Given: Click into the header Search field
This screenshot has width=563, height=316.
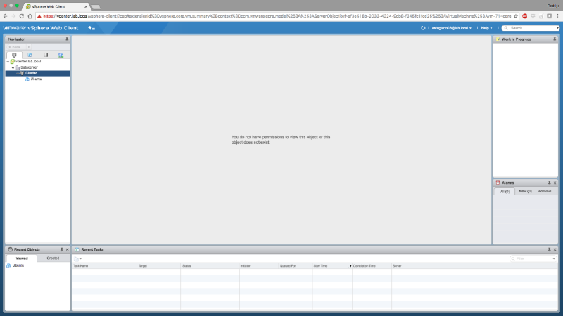Looking at the screenshot, I should click(533, 28).
